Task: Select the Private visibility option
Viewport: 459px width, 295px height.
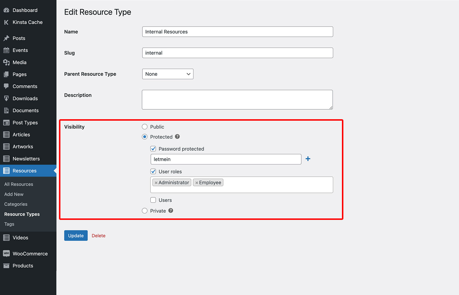Action: 145,211
